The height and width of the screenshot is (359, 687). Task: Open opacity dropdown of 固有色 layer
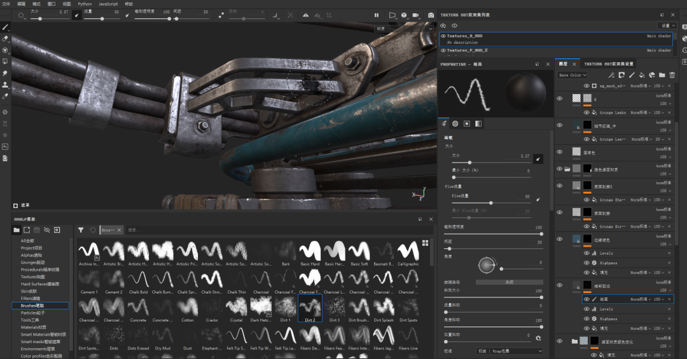pos(665,157)
